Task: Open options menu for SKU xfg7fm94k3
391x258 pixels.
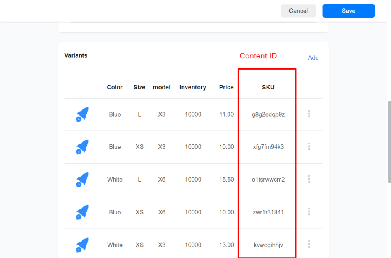Action: pyautogui.click(x=309, y=146)
